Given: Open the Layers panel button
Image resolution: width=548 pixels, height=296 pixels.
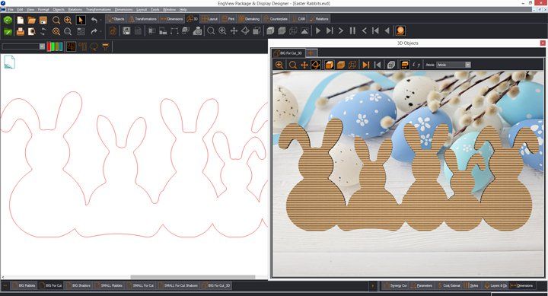Looking at the screenshot, I should 495,285.
